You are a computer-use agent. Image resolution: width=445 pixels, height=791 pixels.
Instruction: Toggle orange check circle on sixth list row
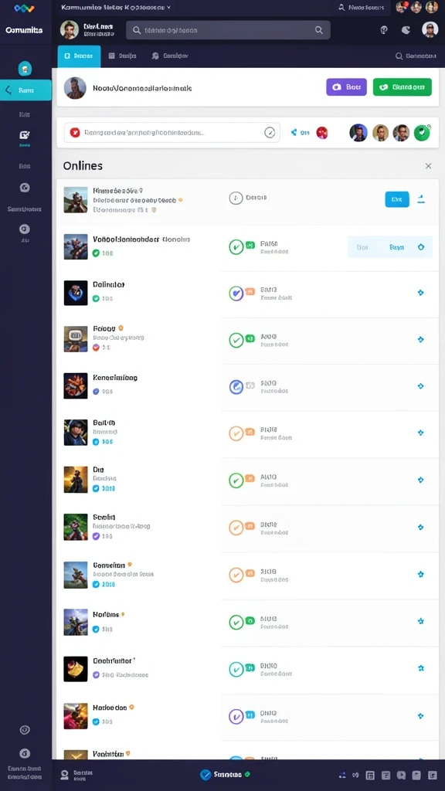pyautogui.click(x=236, y=433)
